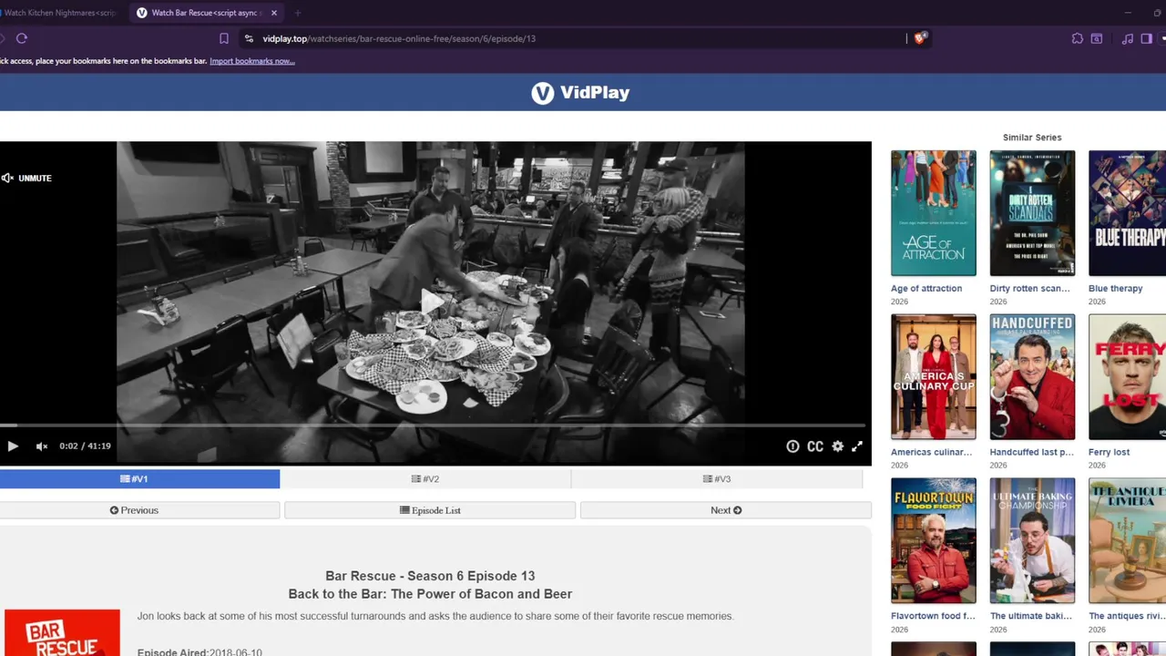Open the America's Culinary Cup poster
This screenshot has height=656, width=1166.
pyautogui.click(x=933, y=377)
